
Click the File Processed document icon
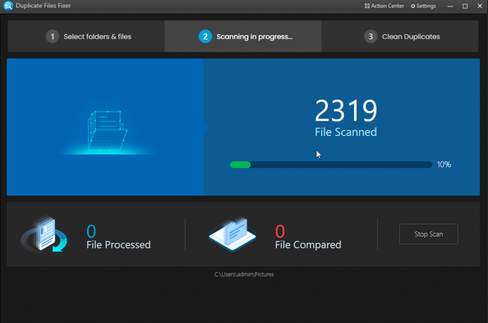[x=44, y=234]
